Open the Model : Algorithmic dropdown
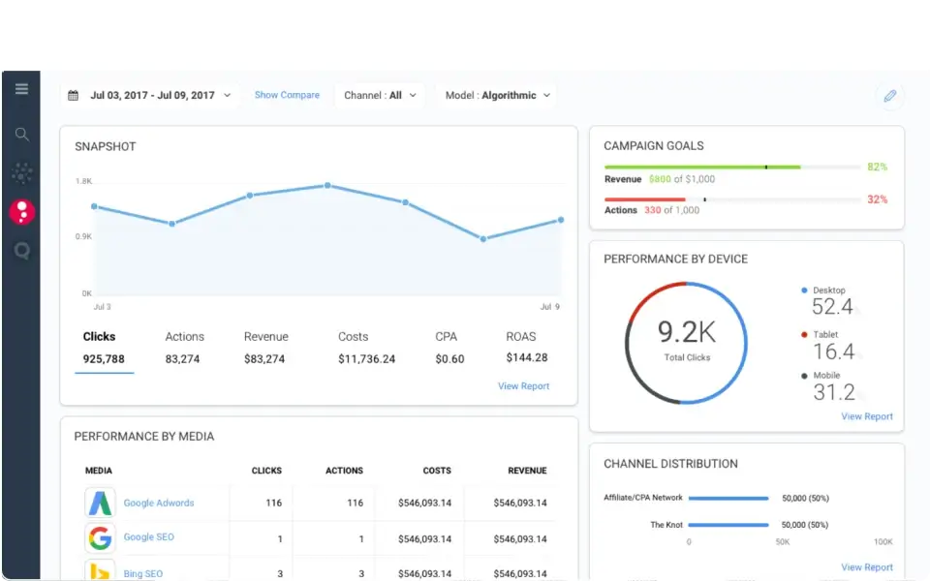Screen dimensions: 930x581 tap(496, 95)
